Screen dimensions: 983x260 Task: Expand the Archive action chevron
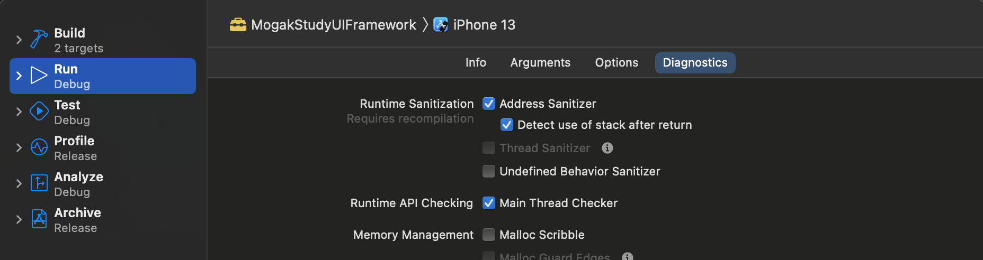[19, 219]
